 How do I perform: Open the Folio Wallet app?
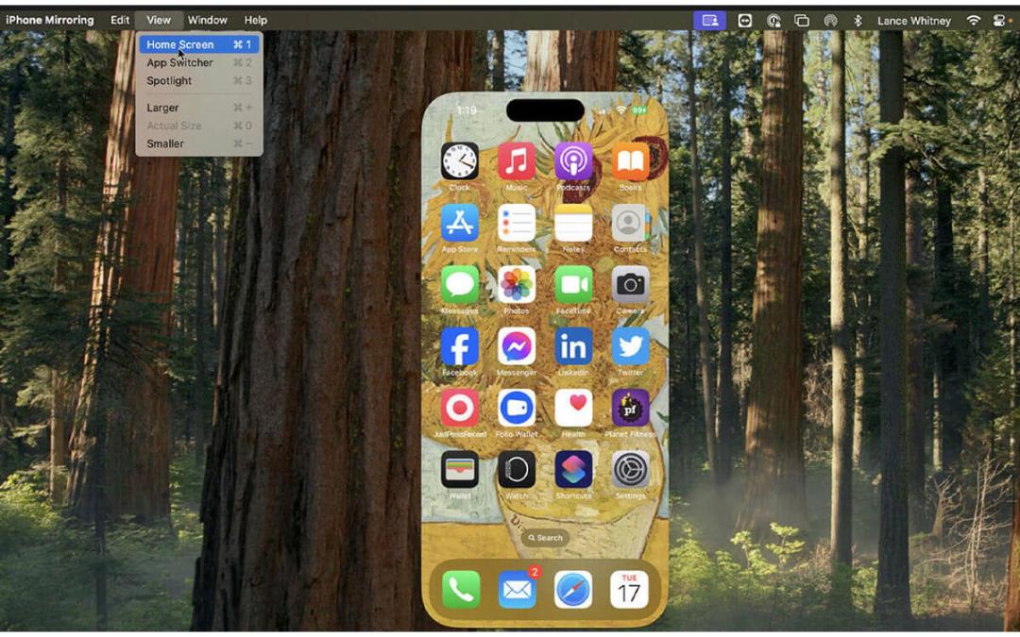click(x=517, y=408)
